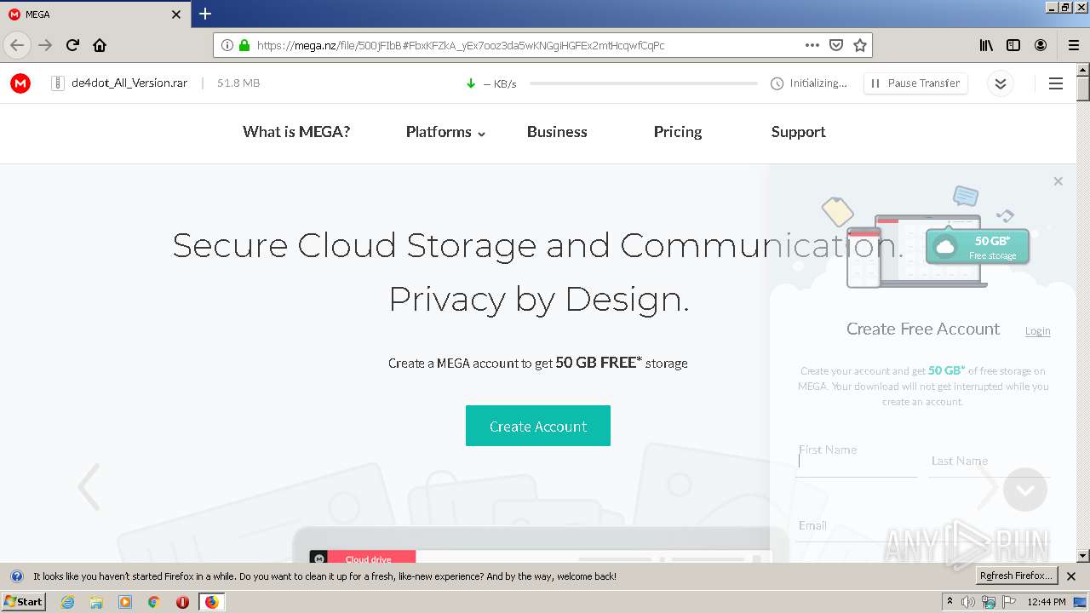Open the volume speaker tray icon

(968, 602)
